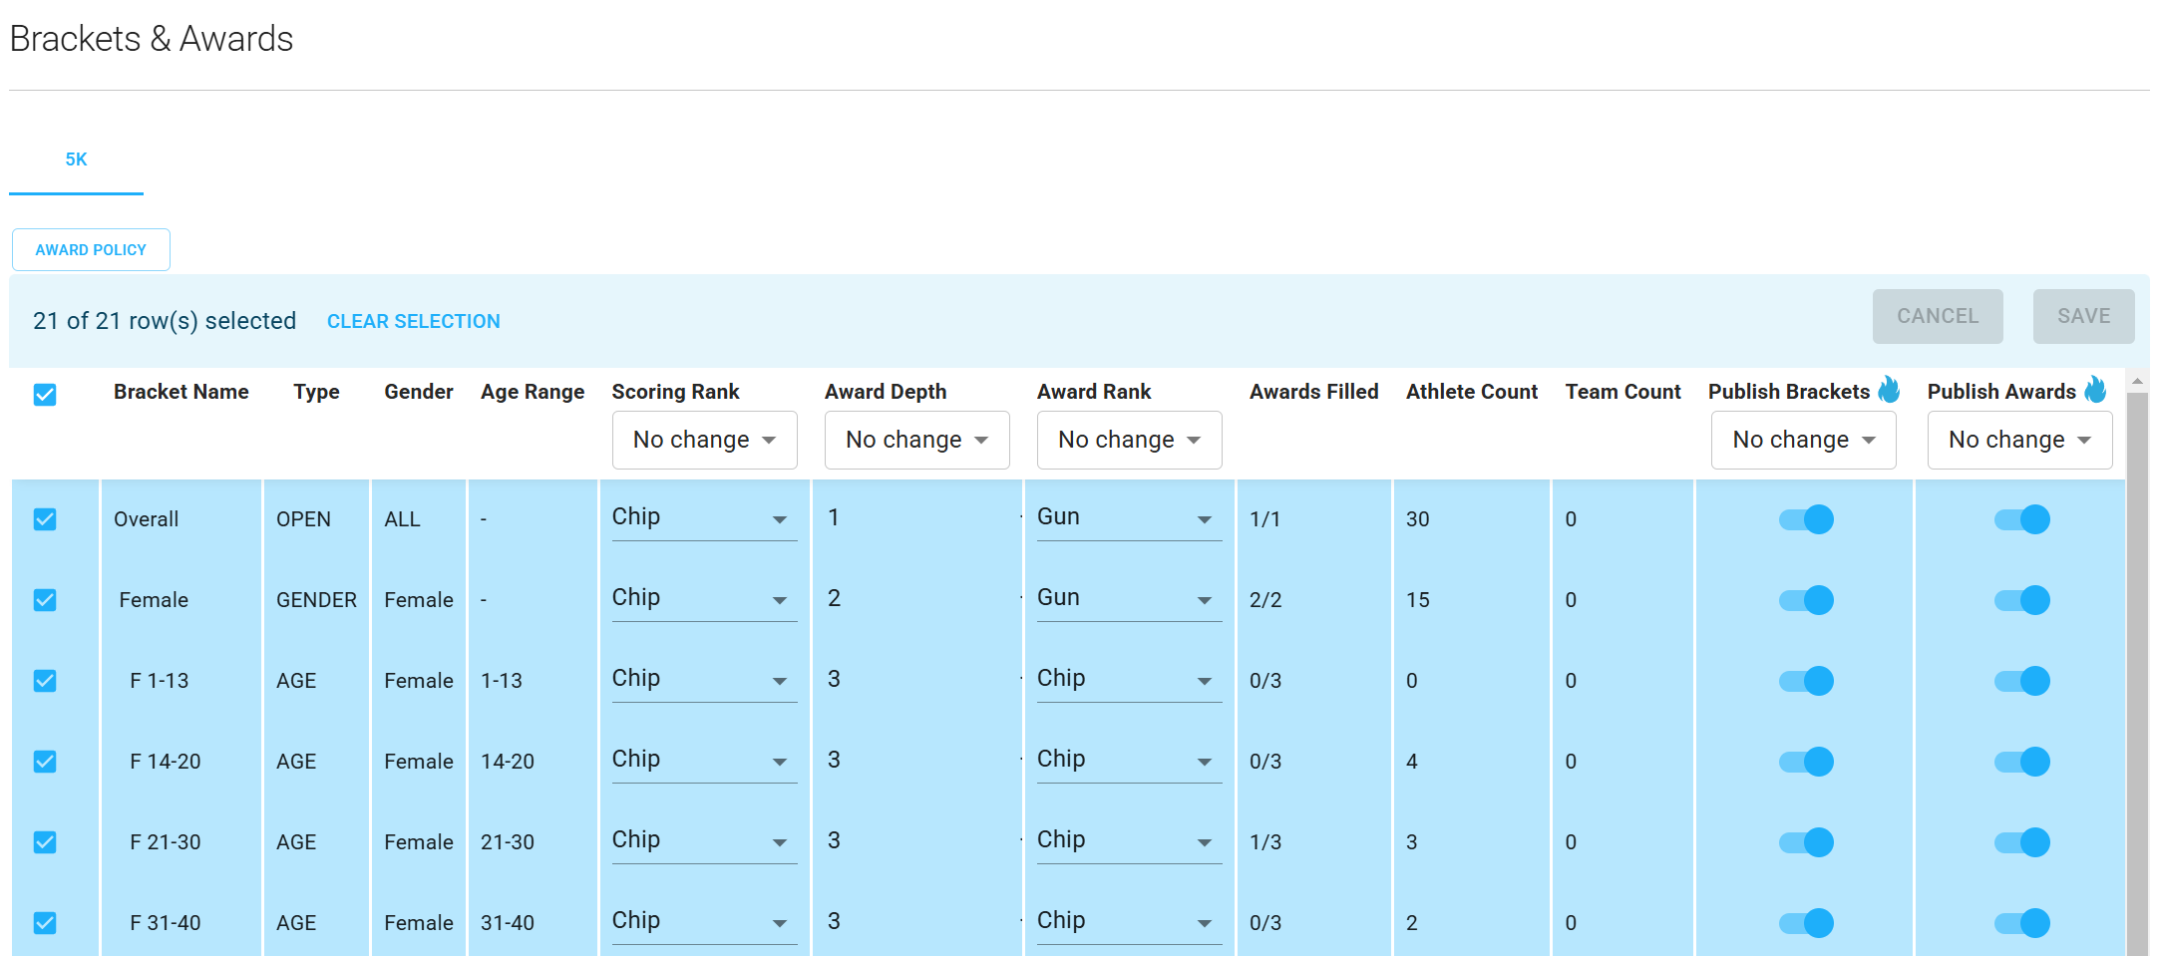2158x956 pixels.
Task: Toggle Publish Awards for Overall row
Action: click(x=2022, y=519)
